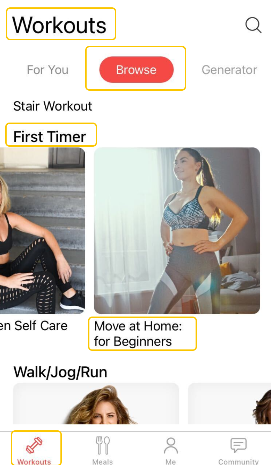Image resolution: width=271 pixels, height=465 pixels.
Task: Select the Walk/Jog/Run section heading
Action: 60,372
